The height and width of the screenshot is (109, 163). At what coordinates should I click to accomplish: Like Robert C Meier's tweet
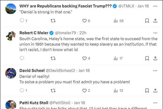point(86,58)
